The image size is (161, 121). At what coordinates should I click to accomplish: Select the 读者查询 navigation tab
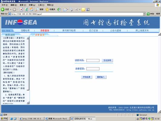coord(45,31)
